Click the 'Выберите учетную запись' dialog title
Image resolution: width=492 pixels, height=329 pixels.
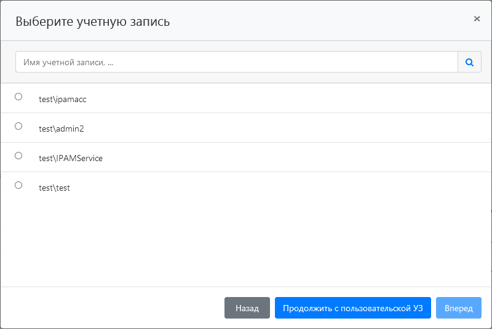pos(92,22)
